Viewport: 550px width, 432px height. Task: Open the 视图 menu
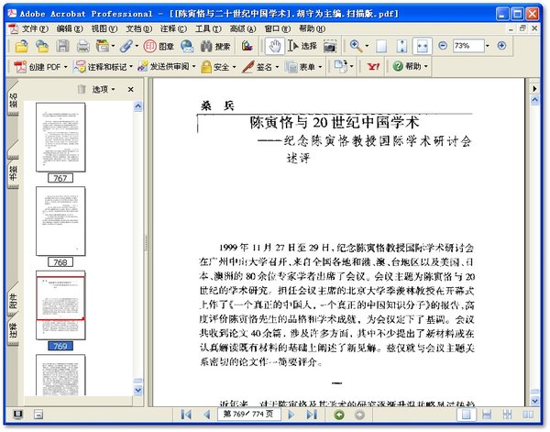point(104,28)
